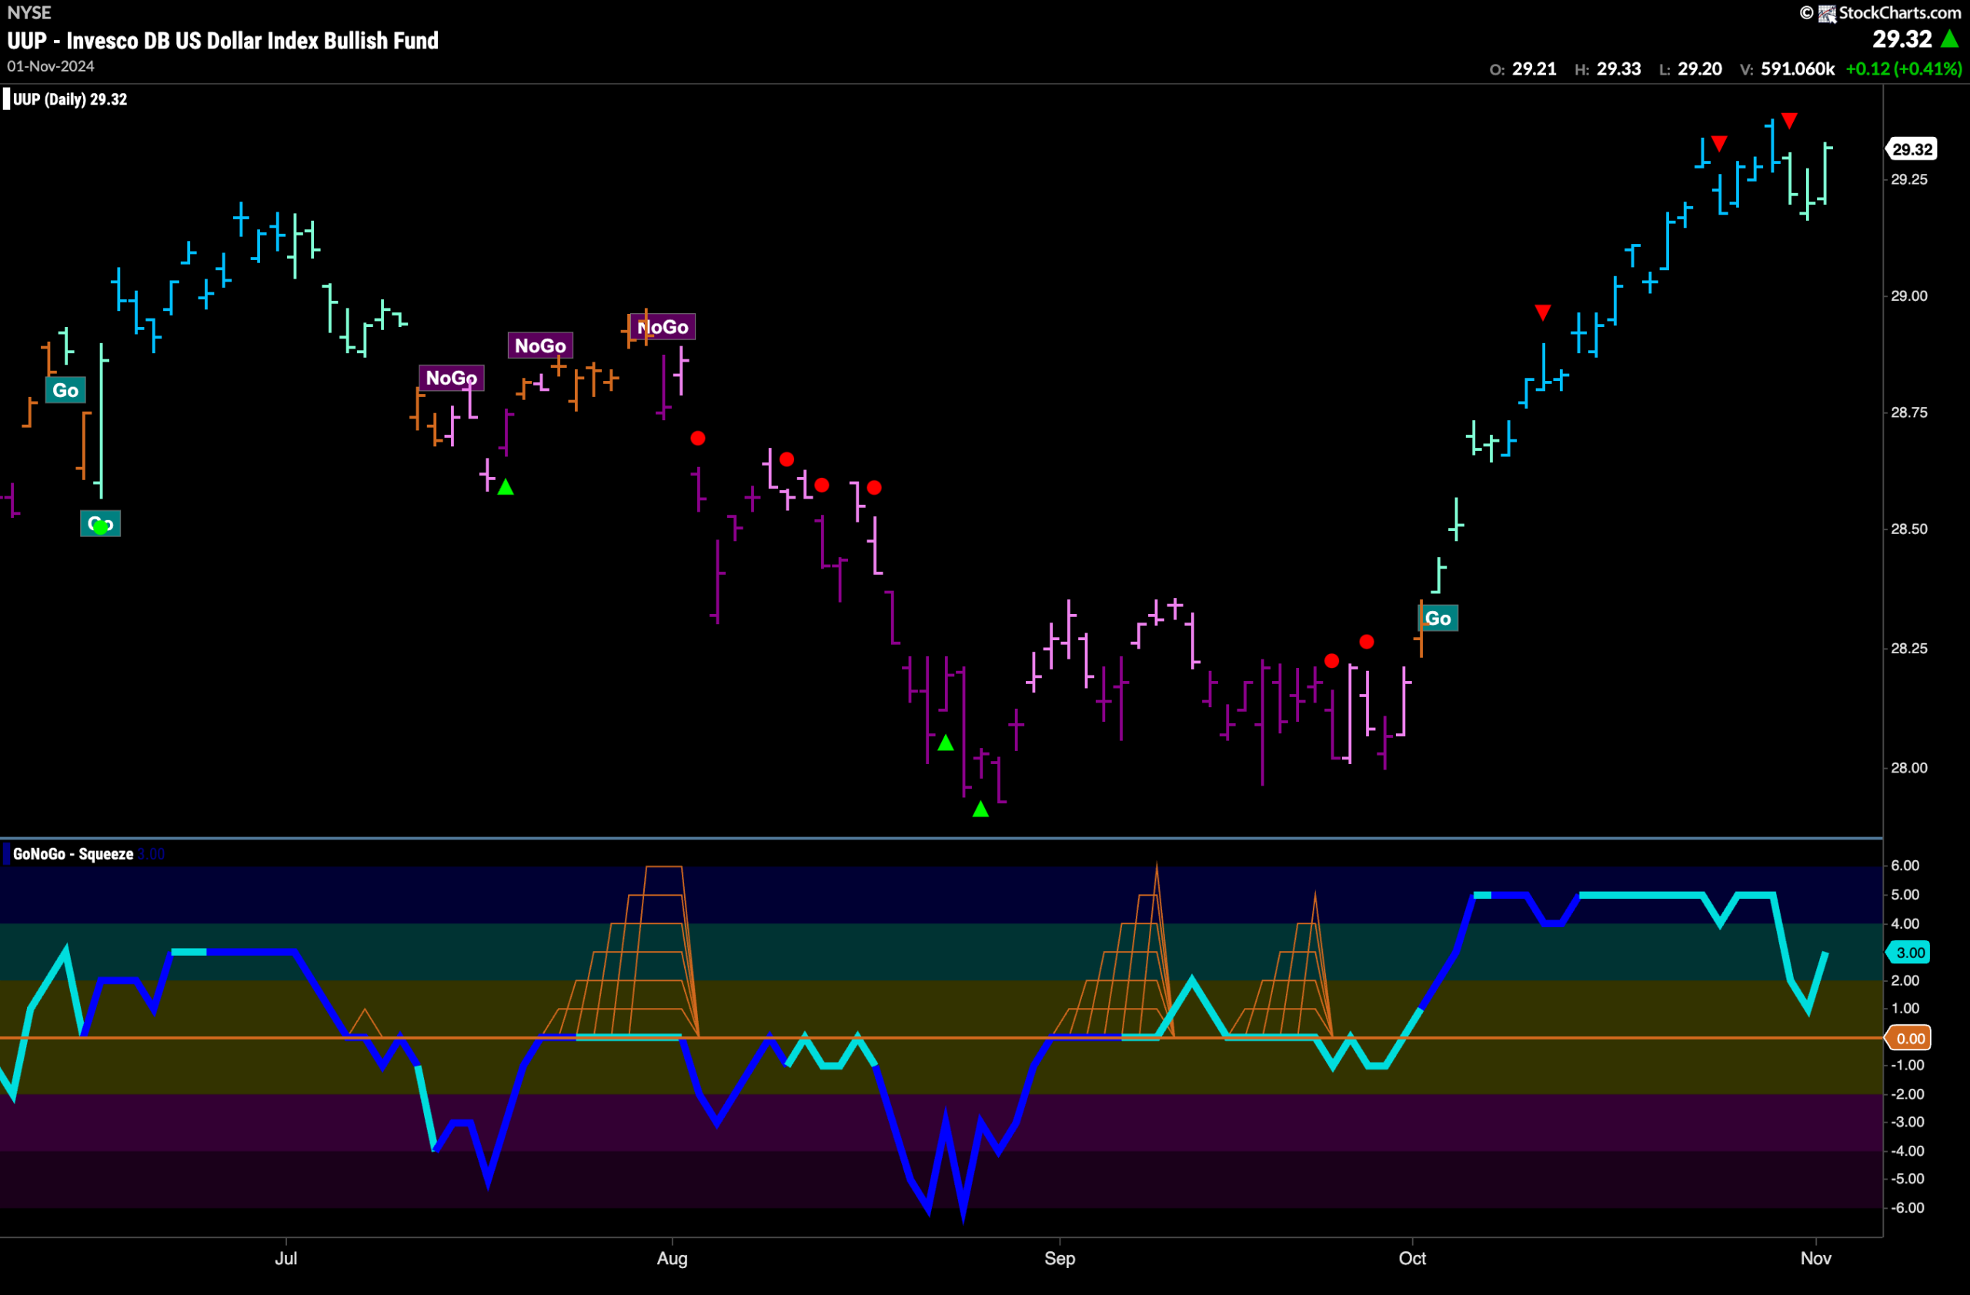
Task: Click the Aug label on time axis
Action: coord(672,1259)
